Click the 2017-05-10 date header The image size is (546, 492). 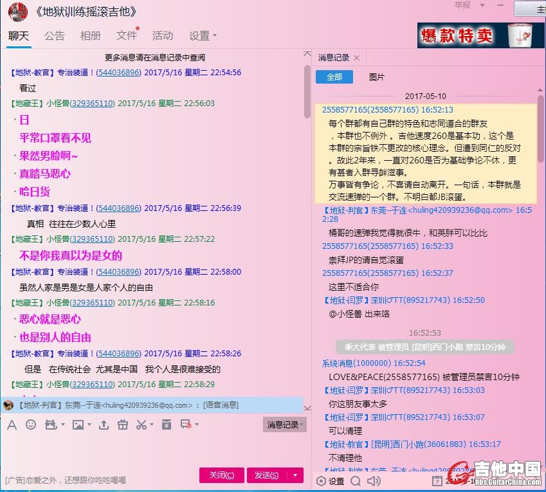click(x=425, y=96)
